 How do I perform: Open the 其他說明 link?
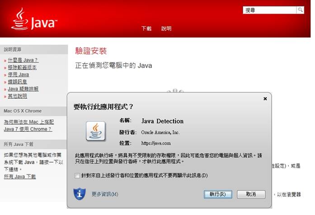(17, 96)
